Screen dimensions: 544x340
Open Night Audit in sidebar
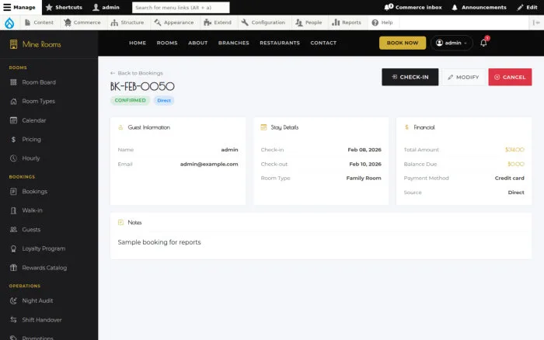(37, 301)
